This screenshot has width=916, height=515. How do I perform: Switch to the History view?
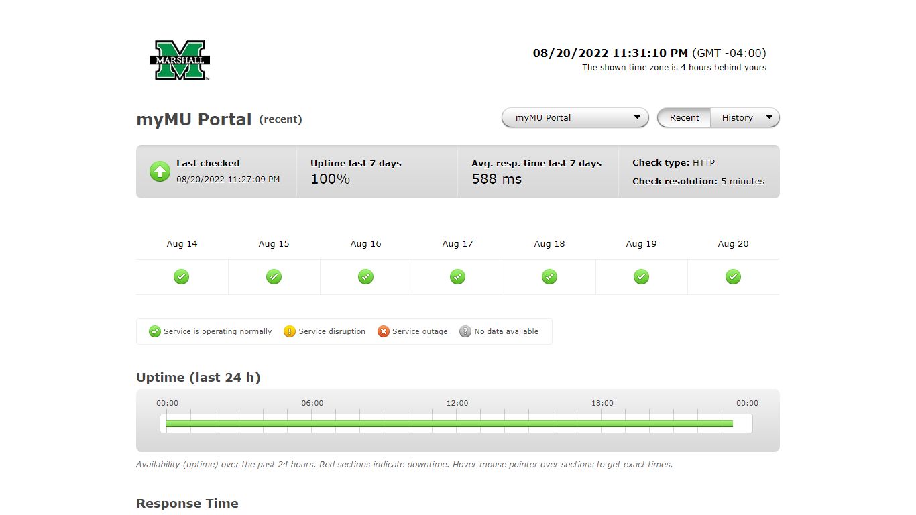737,117
